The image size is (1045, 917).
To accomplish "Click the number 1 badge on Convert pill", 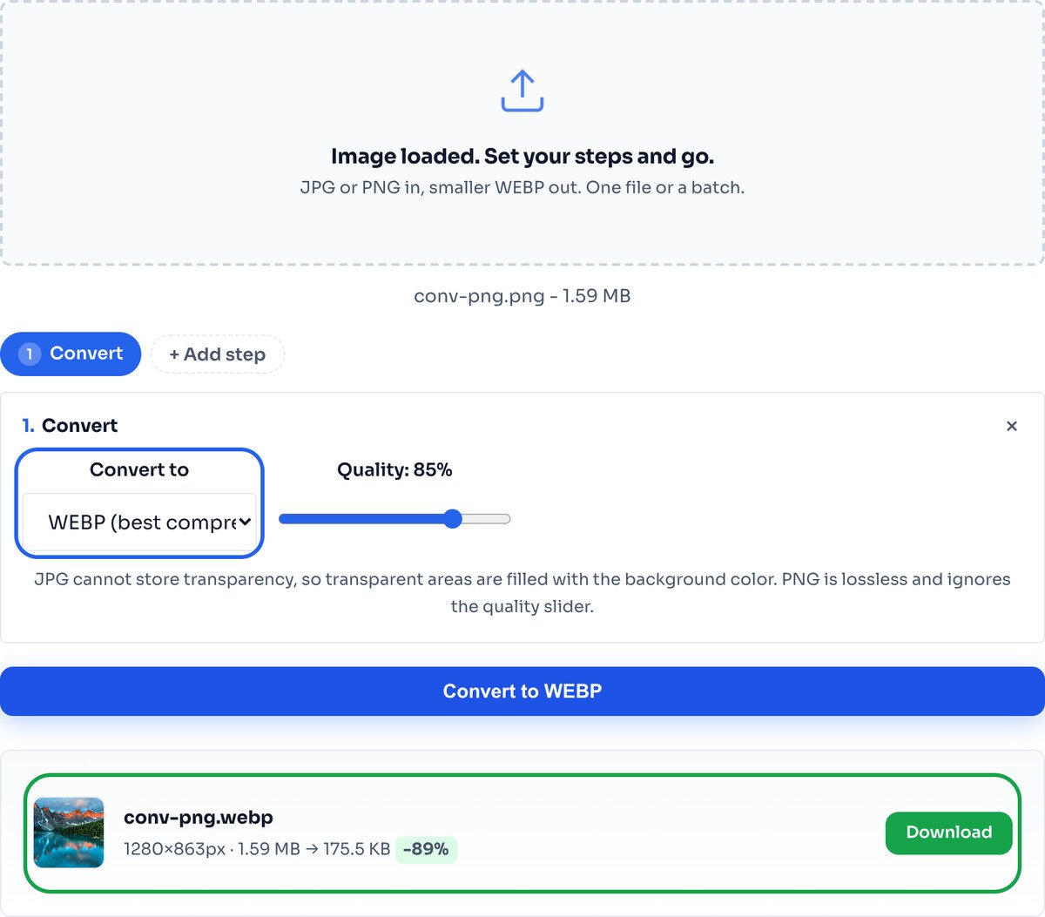I will point(30,354).
